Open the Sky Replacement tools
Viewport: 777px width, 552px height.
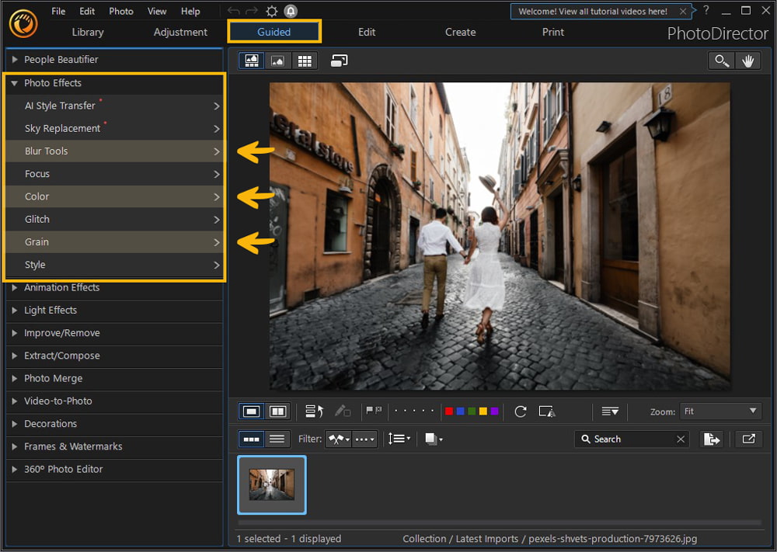pyautogui.click(x=114, y=128)
